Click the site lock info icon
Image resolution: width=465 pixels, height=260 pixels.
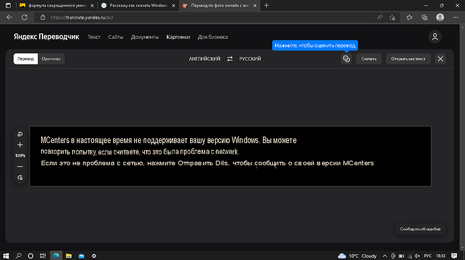point(42,17)
